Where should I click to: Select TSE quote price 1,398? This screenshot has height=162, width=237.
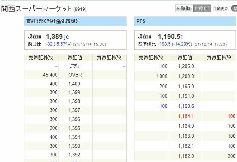pos(74,101)
